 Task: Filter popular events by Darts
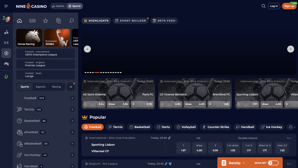[163, 127]
